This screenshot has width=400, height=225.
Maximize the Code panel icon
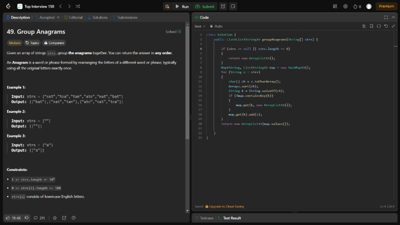(x=386, y=17)
